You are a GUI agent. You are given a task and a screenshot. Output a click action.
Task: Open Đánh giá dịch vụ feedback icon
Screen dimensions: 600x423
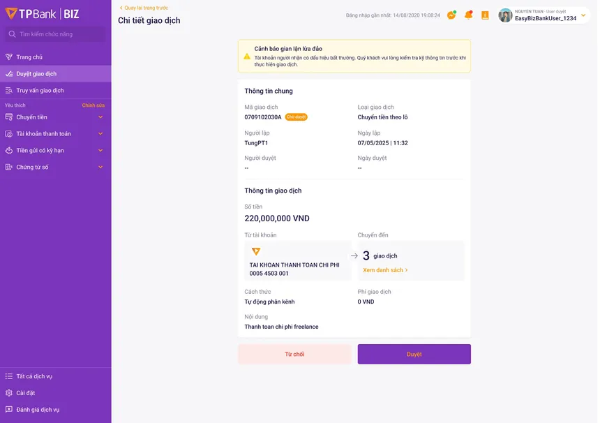tap(8, 409)
